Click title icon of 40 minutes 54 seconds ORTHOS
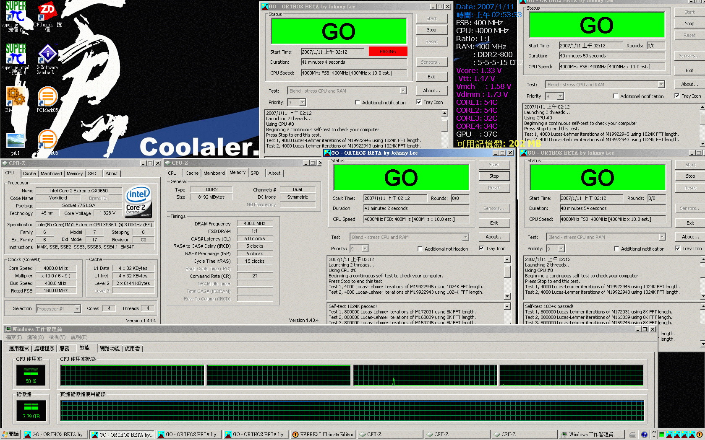Screen dimensions: 705x440 click(x=524, y=153)
